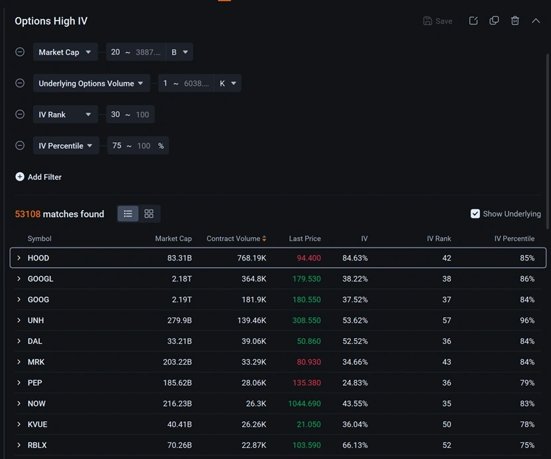Viewport: 551px width, 459px height.
Task: Click the 53108 matches found text
Action: [x=59, y=214]
